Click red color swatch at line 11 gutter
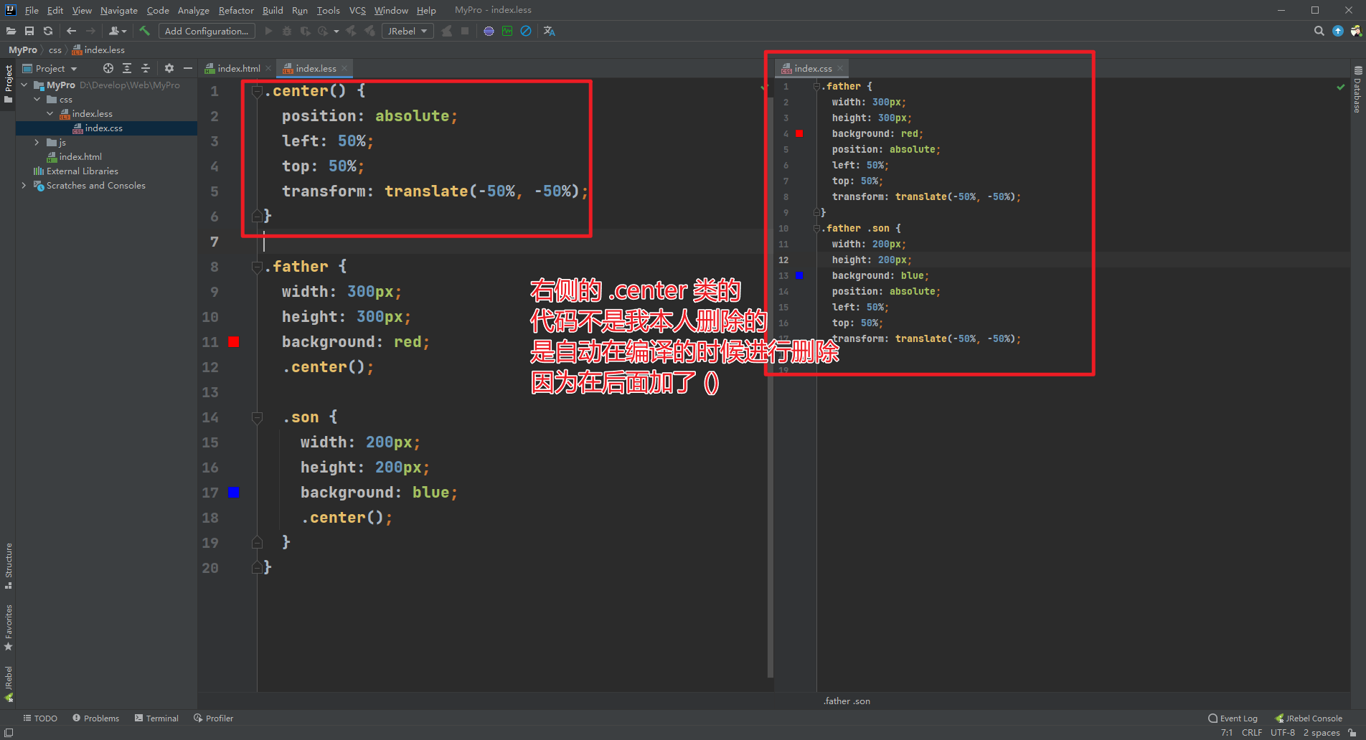This screenshot has width=1366, height=740. 233,342
